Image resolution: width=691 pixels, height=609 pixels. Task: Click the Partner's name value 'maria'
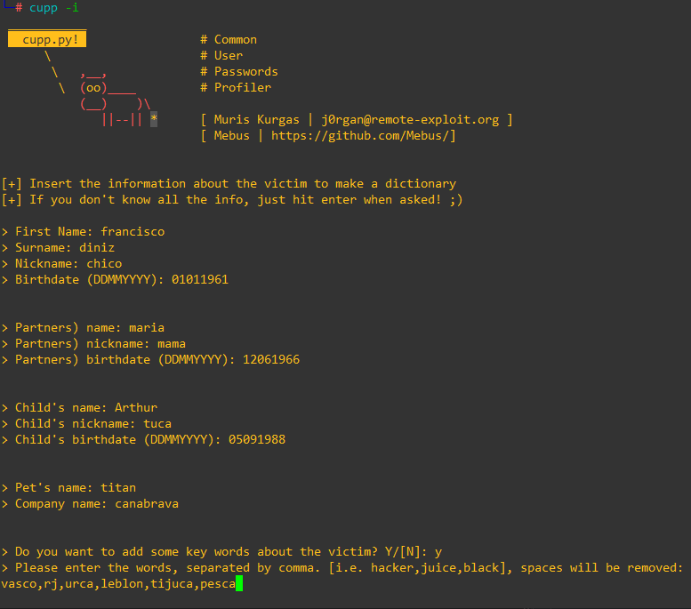(x=147, y=327)
